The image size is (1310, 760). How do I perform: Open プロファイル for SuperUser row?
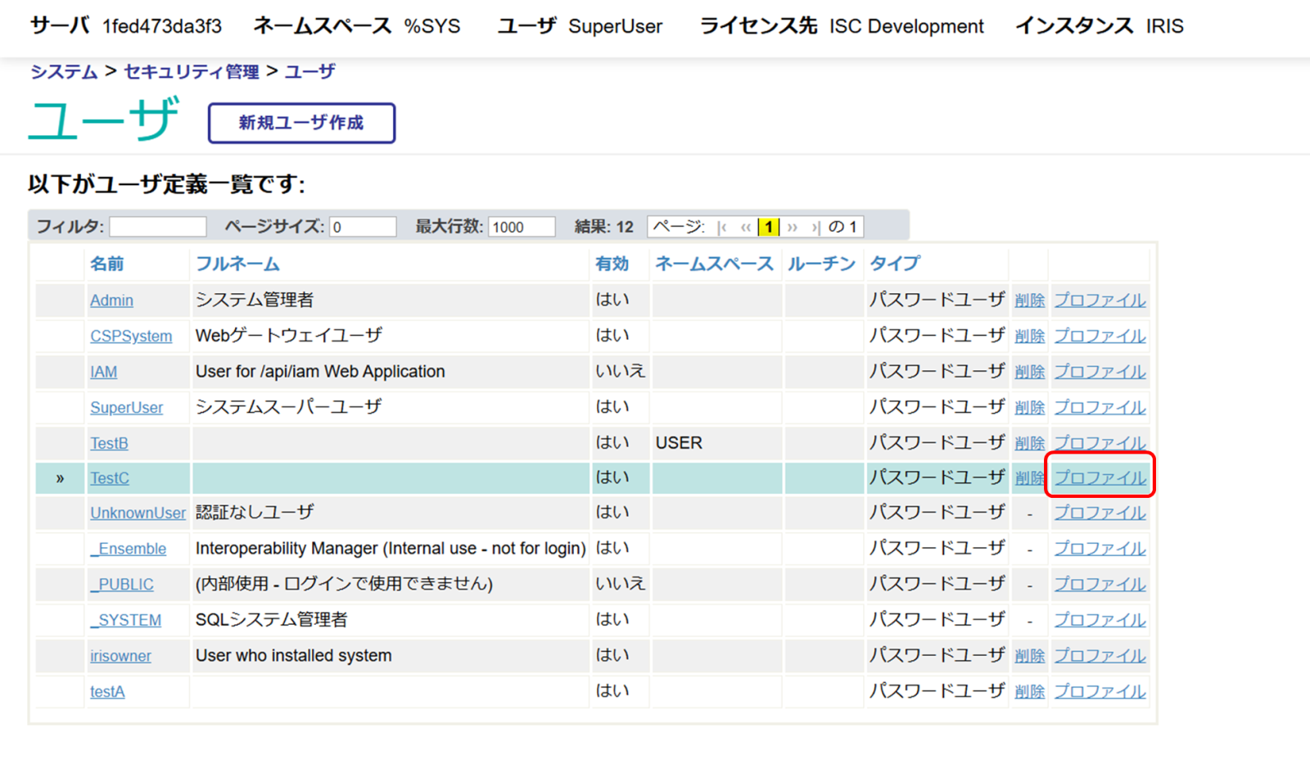(x=1100, y=408)
